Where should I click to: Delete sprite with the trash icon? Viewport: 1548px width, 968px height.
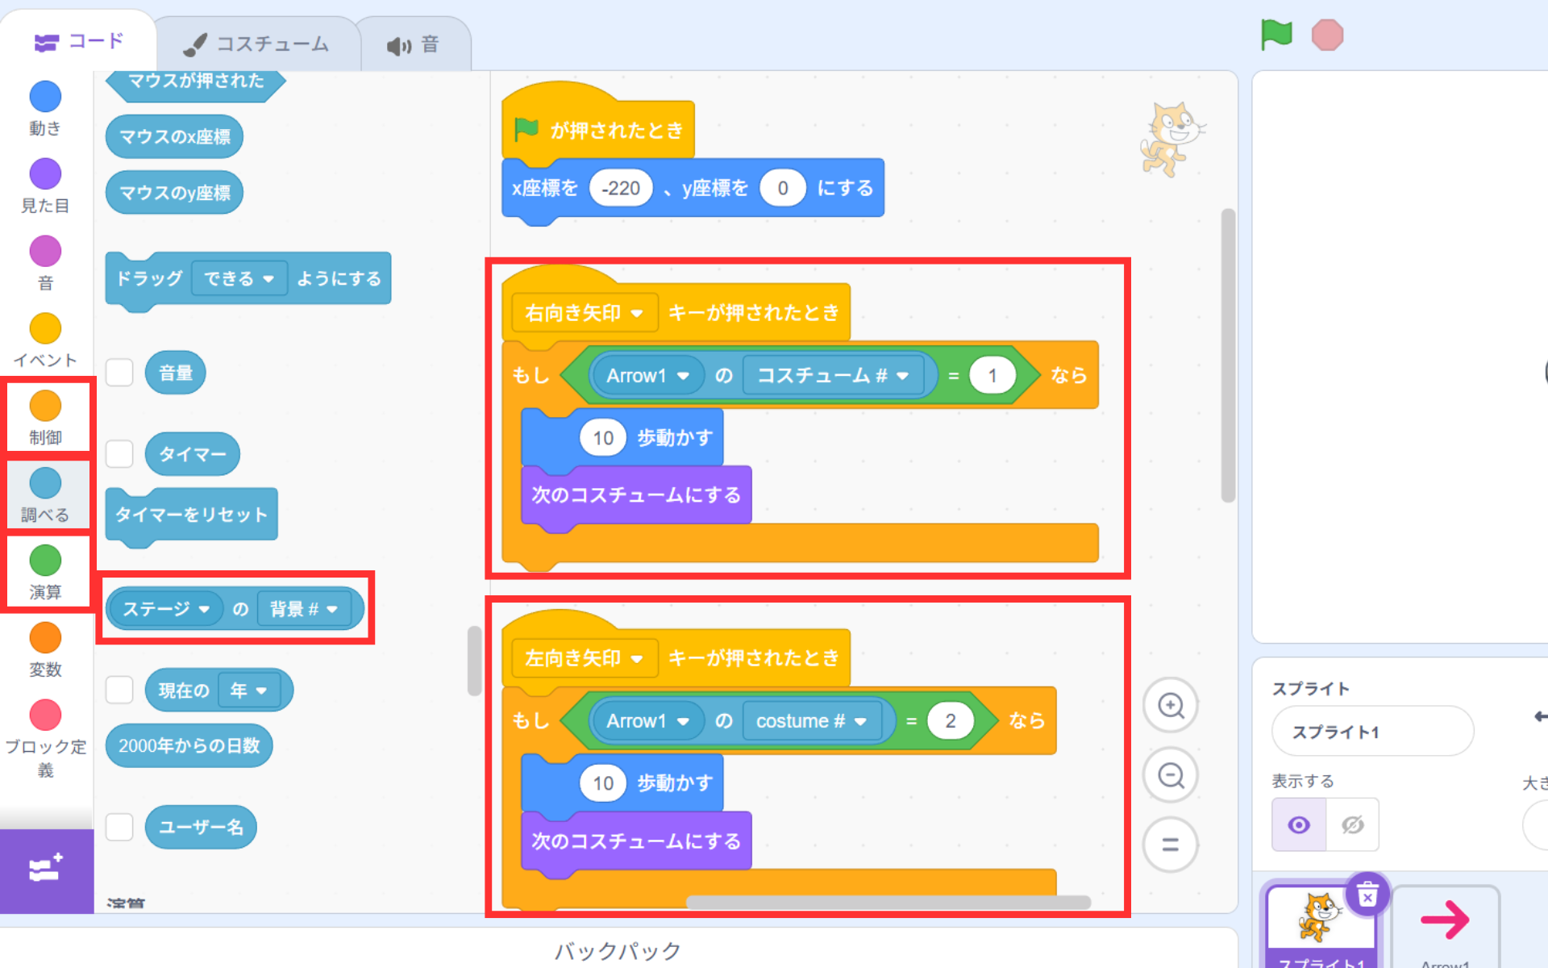tap(1367, 895)
